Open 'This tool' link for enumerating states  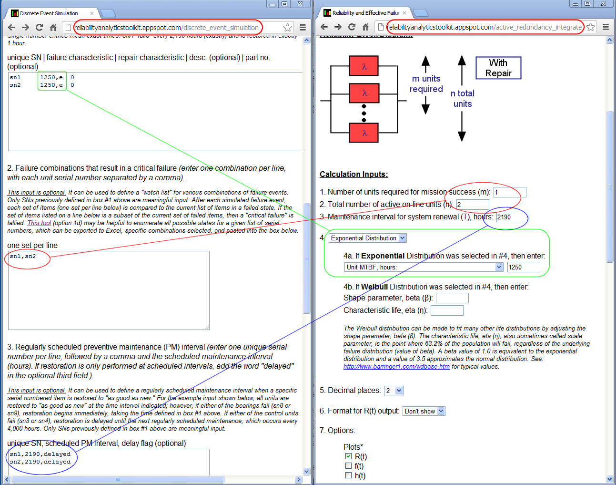click(39, 223)
